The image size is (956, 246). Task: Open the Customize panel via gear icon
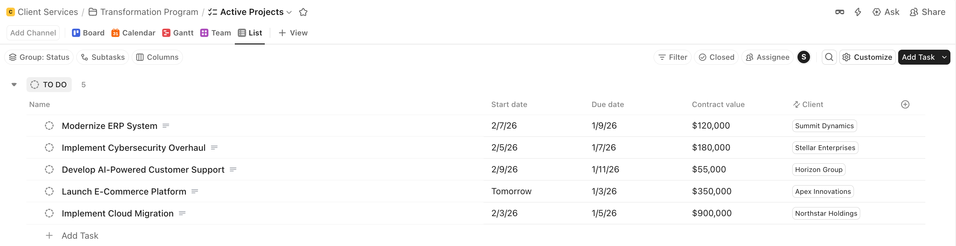pos(847,57)
